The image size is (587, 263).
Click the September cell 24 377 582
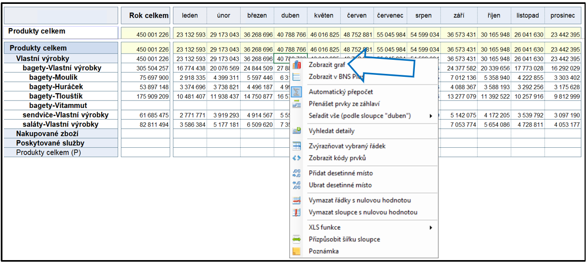[x=459, y=68]
